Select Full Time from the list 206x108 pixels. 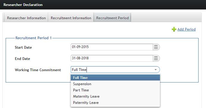pos(115,78)
